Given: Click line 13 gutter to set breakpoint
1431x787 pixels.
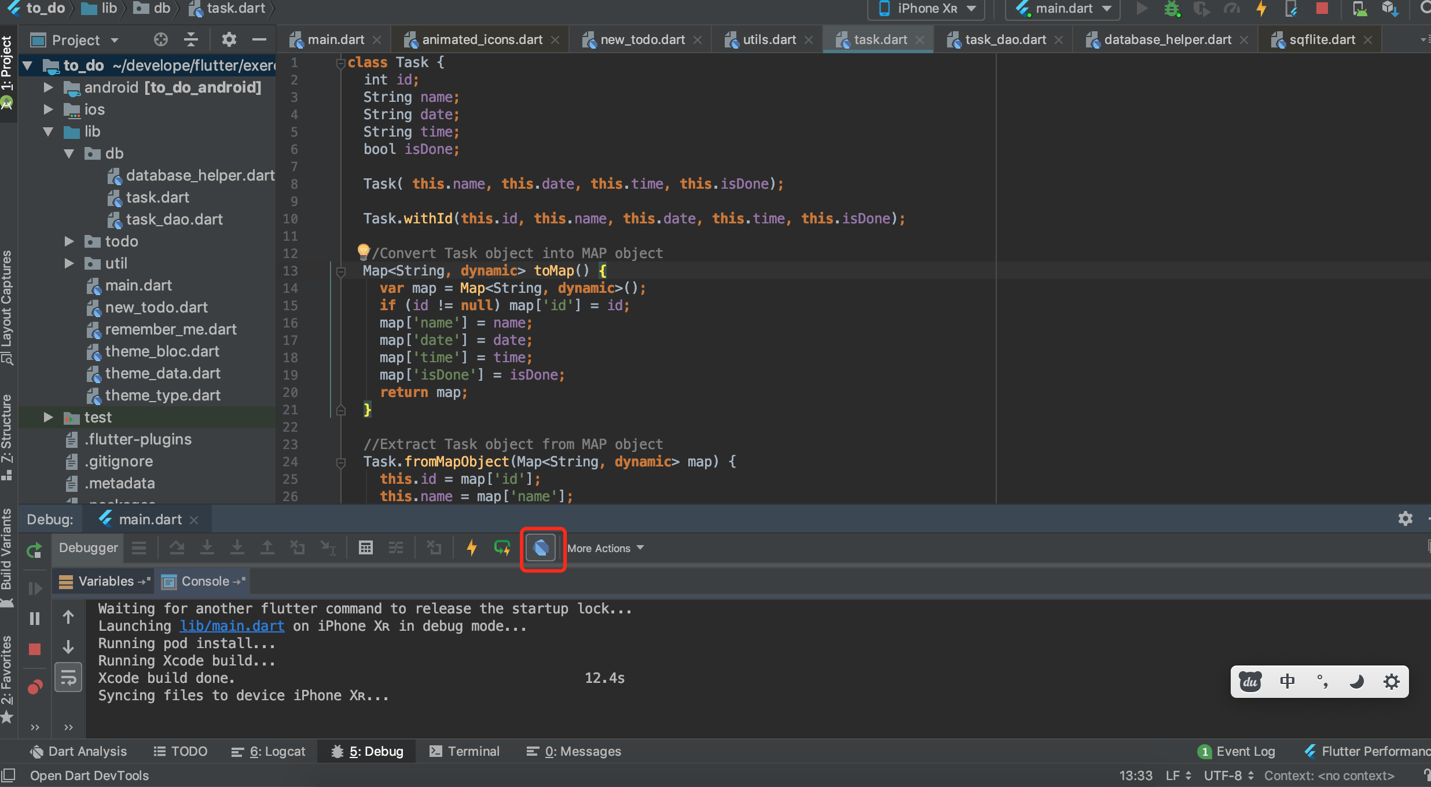Looking at the screenshot, I should tap(315, 271).
